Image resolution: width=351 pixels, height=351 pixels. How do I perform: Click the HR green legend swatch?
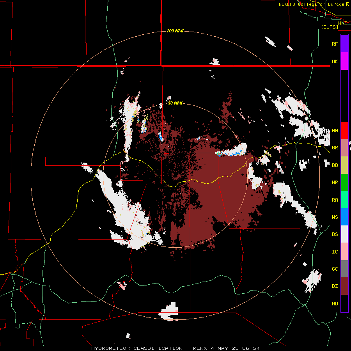(344, 183)
